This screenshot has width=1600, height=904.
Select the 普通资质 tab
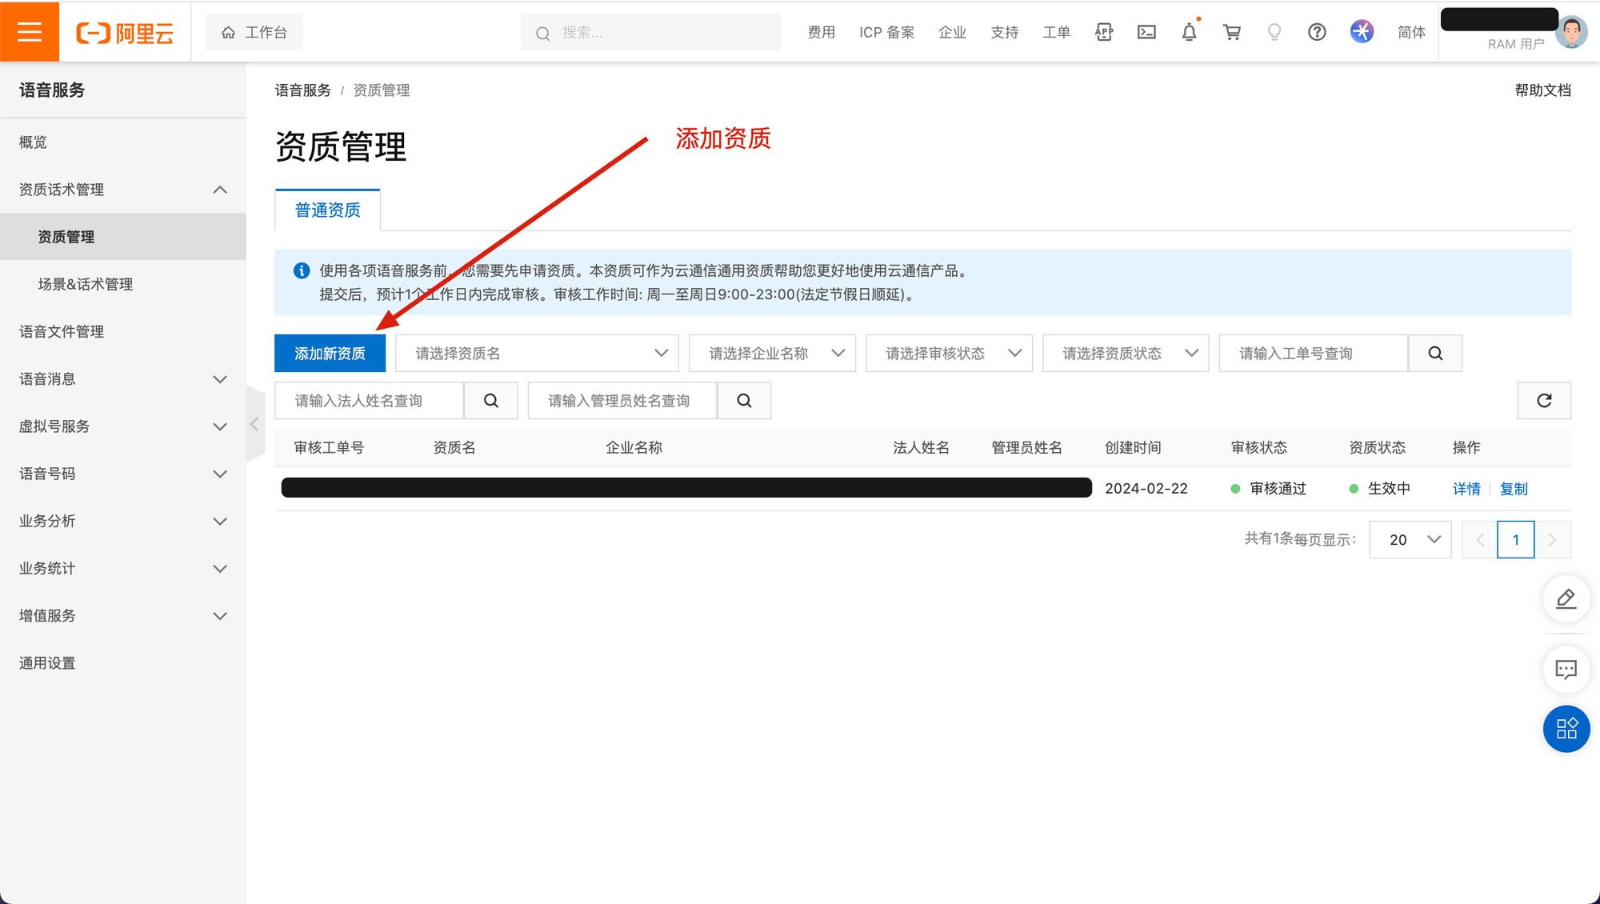pyautogui.click(x=327, y=210)
